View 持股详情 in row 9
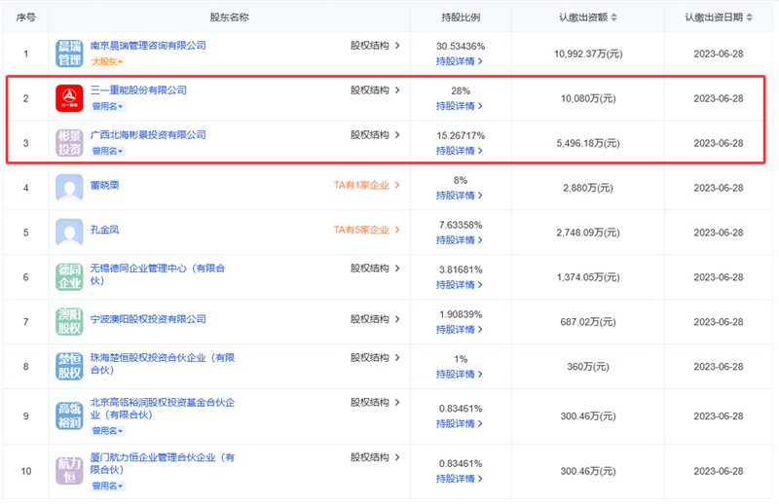The width and height of the screenshot is (779, 504). coord(460,424)
